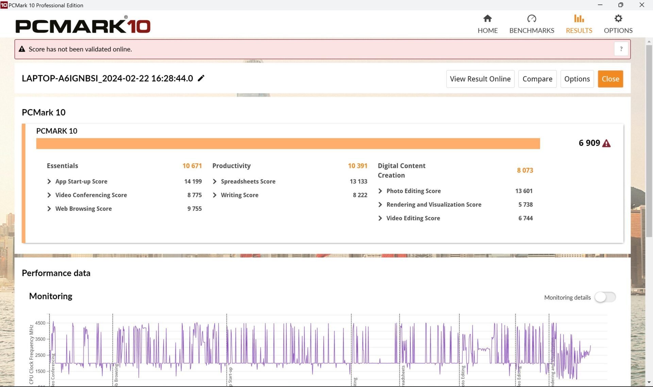Click the warning triangle next to 6 909

click(606, 143)
